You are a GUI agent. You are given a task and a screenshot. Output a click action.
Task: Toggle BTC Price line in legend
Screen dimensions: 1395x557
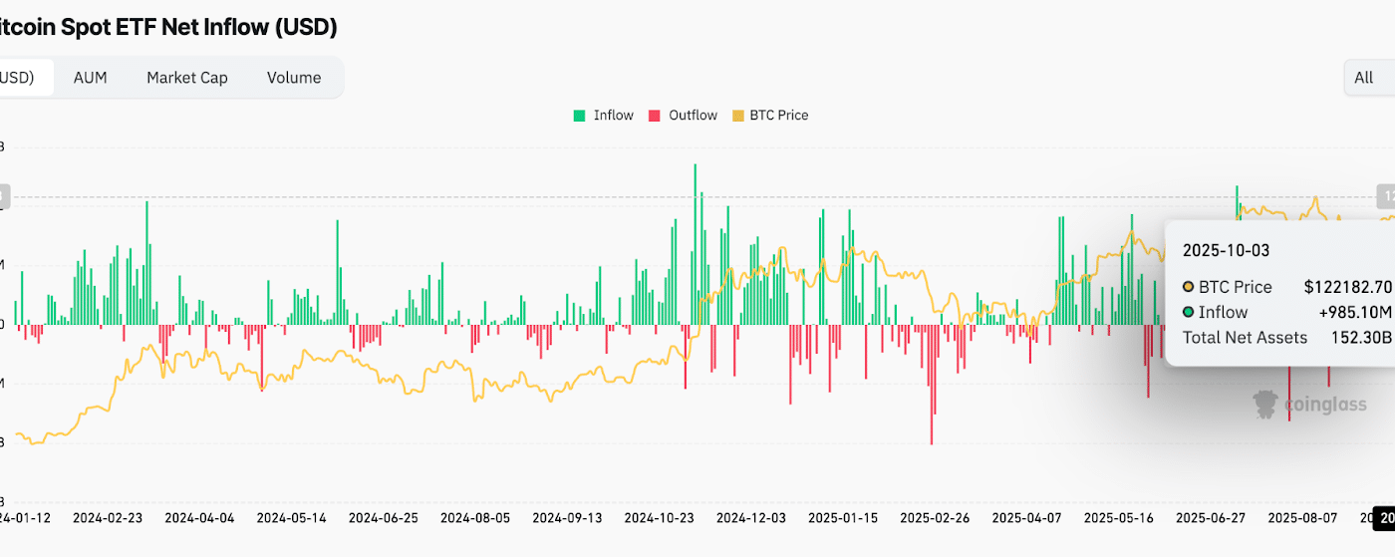[770, 116]
